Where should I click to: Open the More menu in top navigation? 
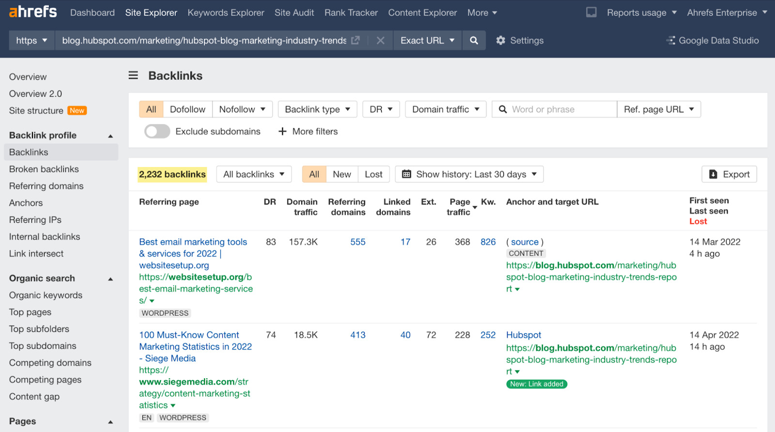pos(482,13)
